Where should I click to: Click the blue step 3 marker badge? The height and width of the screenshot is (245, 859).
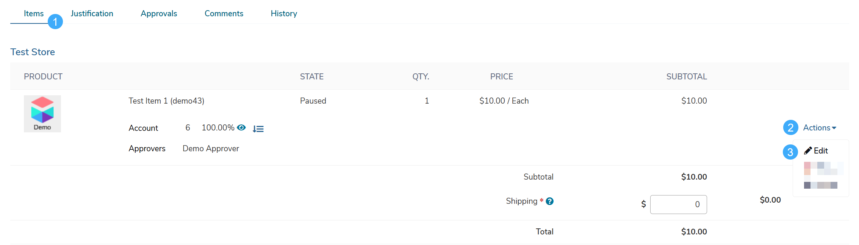click(790, 152)
